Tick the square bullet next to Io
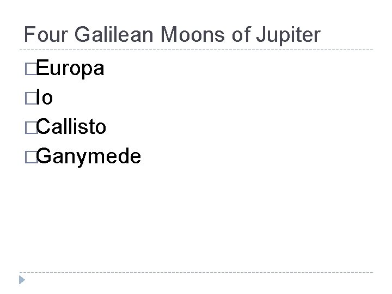 [31, 98]
